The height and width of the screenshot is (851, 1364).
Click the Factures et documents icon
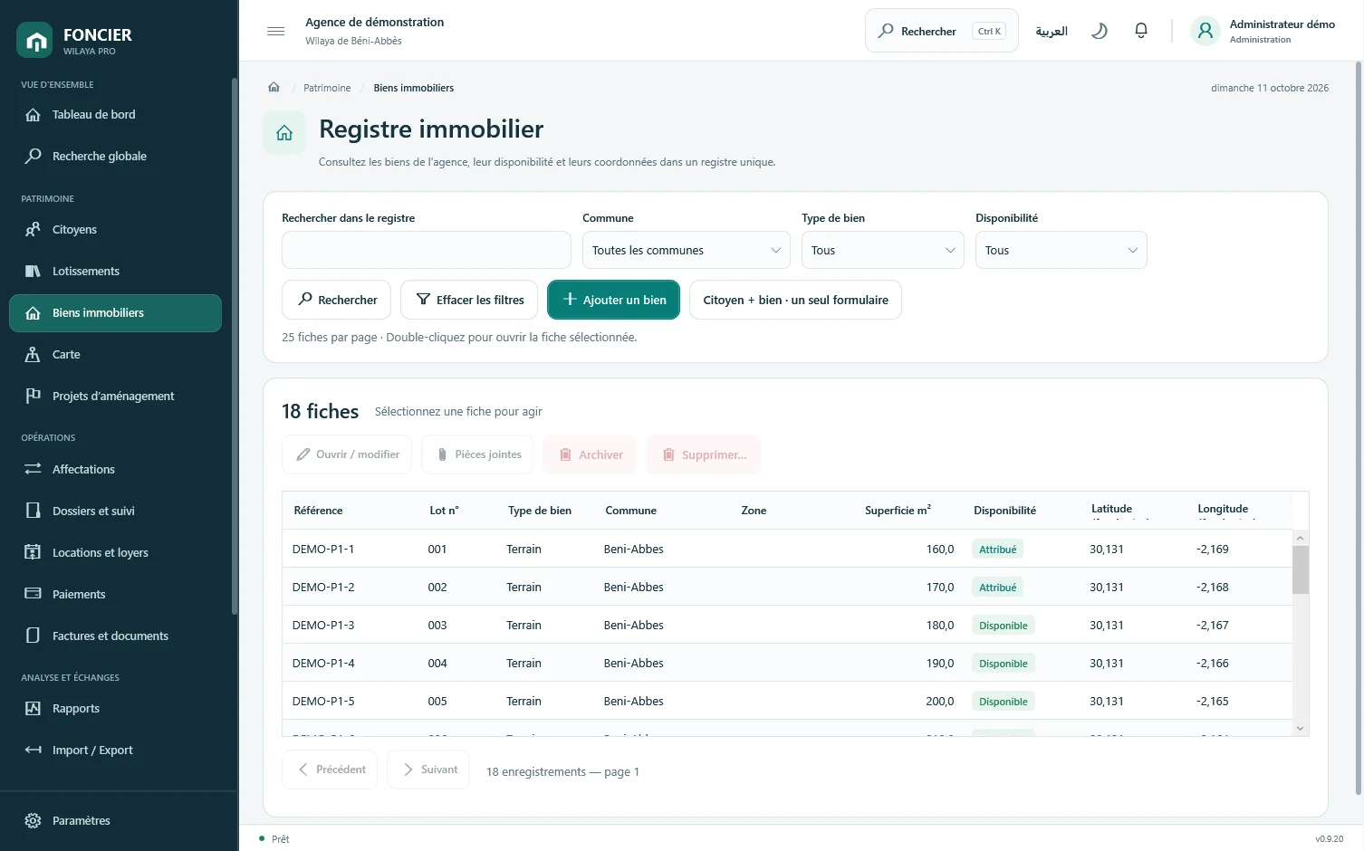[33, 636]
